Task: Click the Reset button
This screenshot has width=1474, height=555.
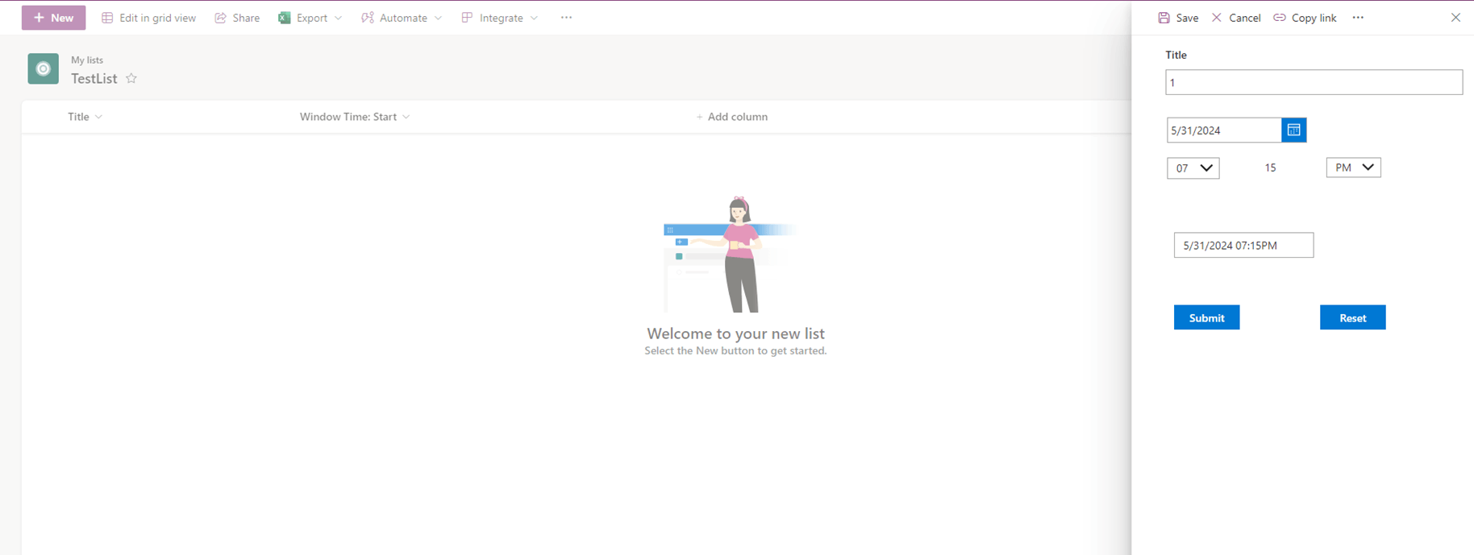Action: tap(1352, 317)
